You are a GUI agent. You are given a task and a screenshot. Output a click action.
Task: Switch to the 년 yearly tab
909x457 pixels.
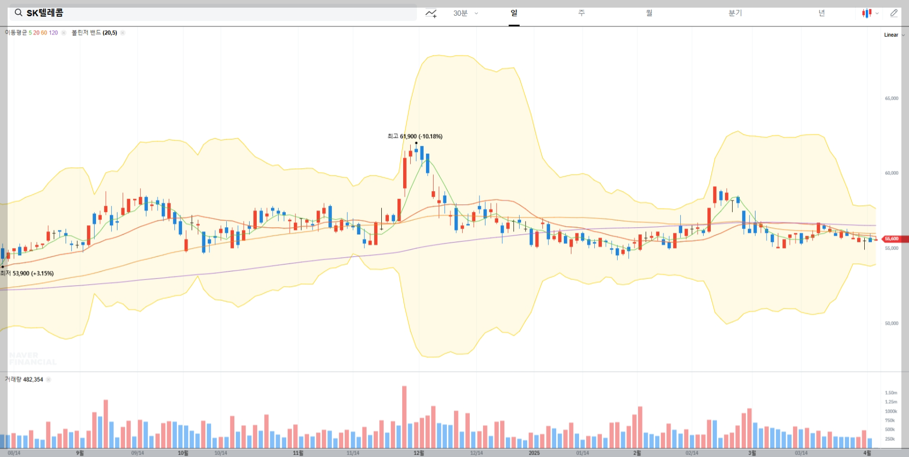click(x=822, y=13)
